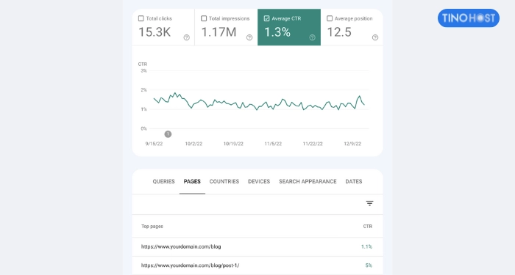The image size is (515, 275).
Task: Uncheck the Average CTR checkbox
Action: (266, 18)
